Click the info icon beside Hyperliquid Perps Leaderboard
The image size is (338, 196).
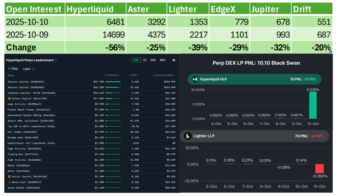pyautogui.click(x=56, y=60)
